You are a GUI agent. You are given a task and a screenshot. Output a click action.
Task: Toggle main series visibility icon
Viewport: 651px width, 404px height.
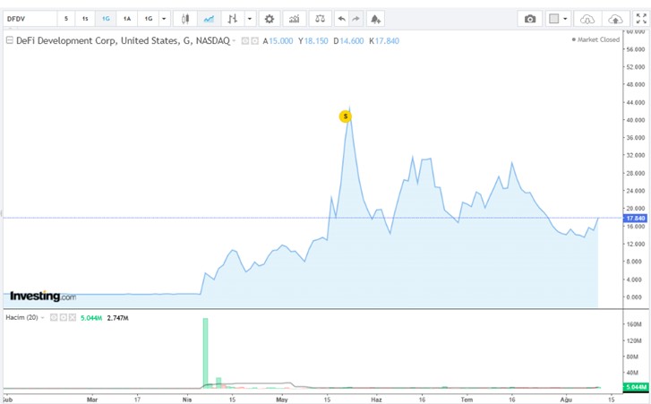click(x=245, y=40)
